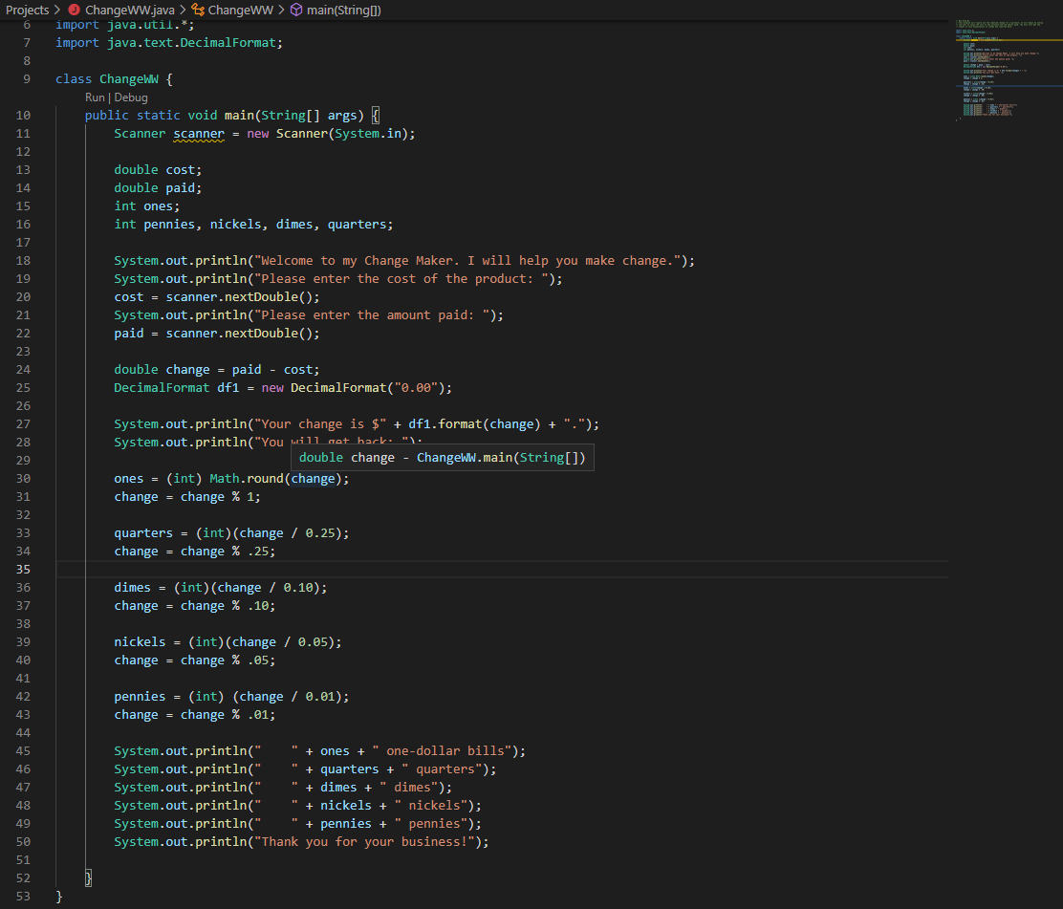Open ChangeWW.java breadcrumb item

pos(129,11)
